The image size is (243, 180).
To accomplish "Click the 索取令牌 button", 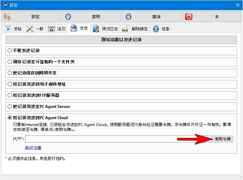I will click(223, 139).
